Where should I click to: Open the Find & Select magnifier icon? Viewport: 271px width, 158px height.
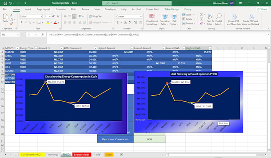[x=219, y=17]
